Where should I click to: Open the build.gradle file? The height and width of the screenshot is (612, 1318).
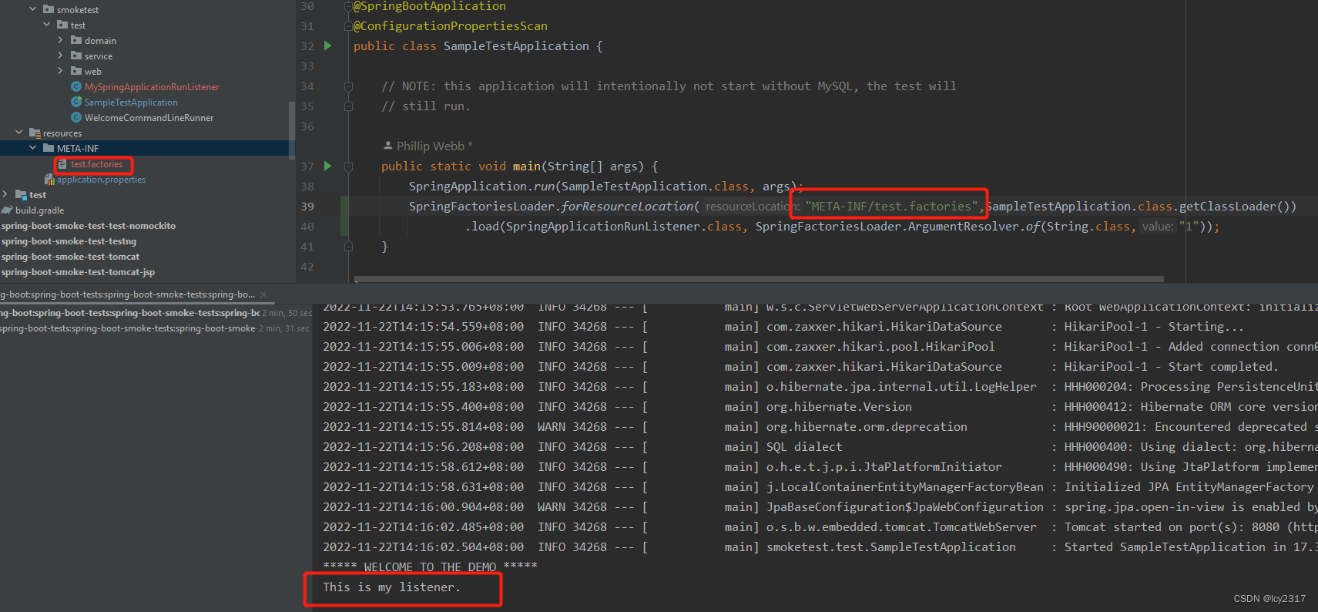[x=39, y=210]
